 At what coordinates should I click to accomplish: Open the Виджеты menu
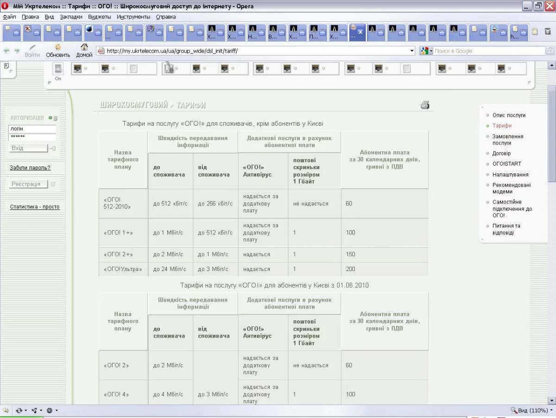(x=100, y=17)
